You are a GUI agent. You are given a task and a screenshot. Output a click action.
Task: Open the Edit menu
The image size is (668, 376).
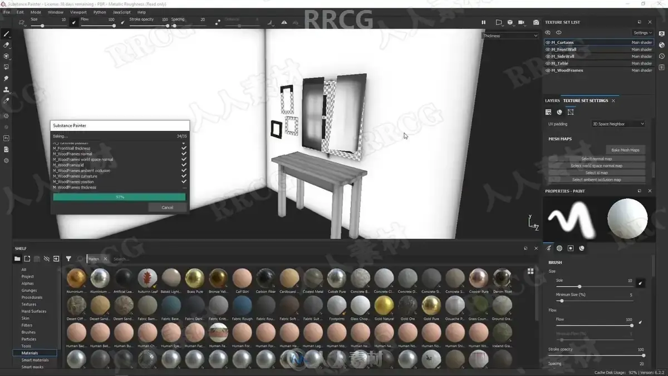(x=20, y=12)
